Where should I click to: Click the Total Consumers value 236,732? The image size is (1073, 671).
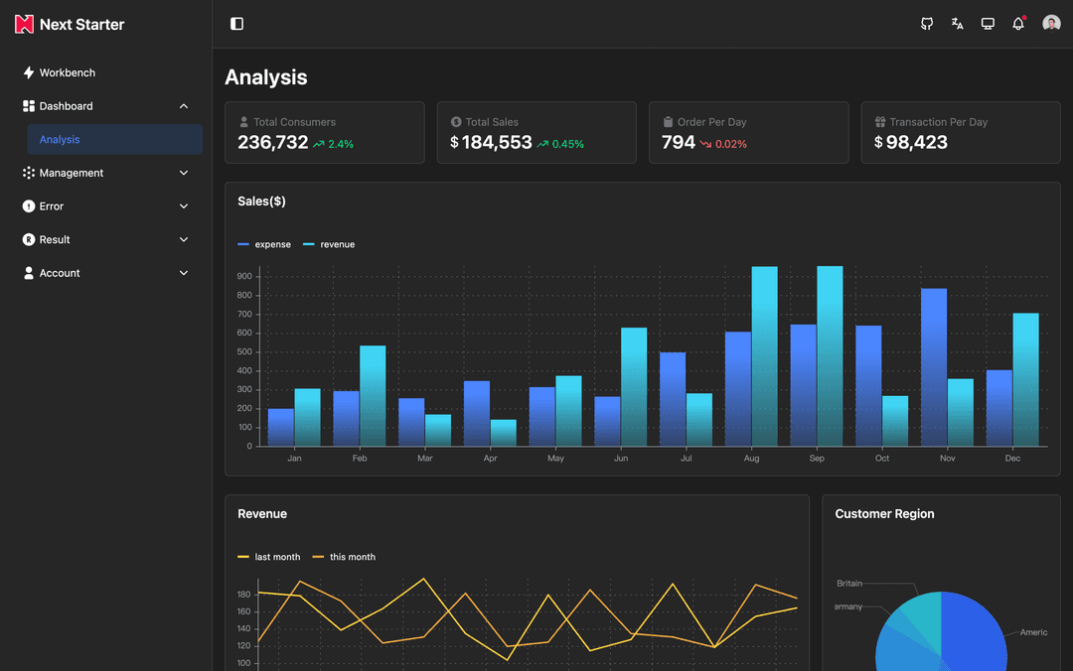pyautogui.click(x=273, y=142)
